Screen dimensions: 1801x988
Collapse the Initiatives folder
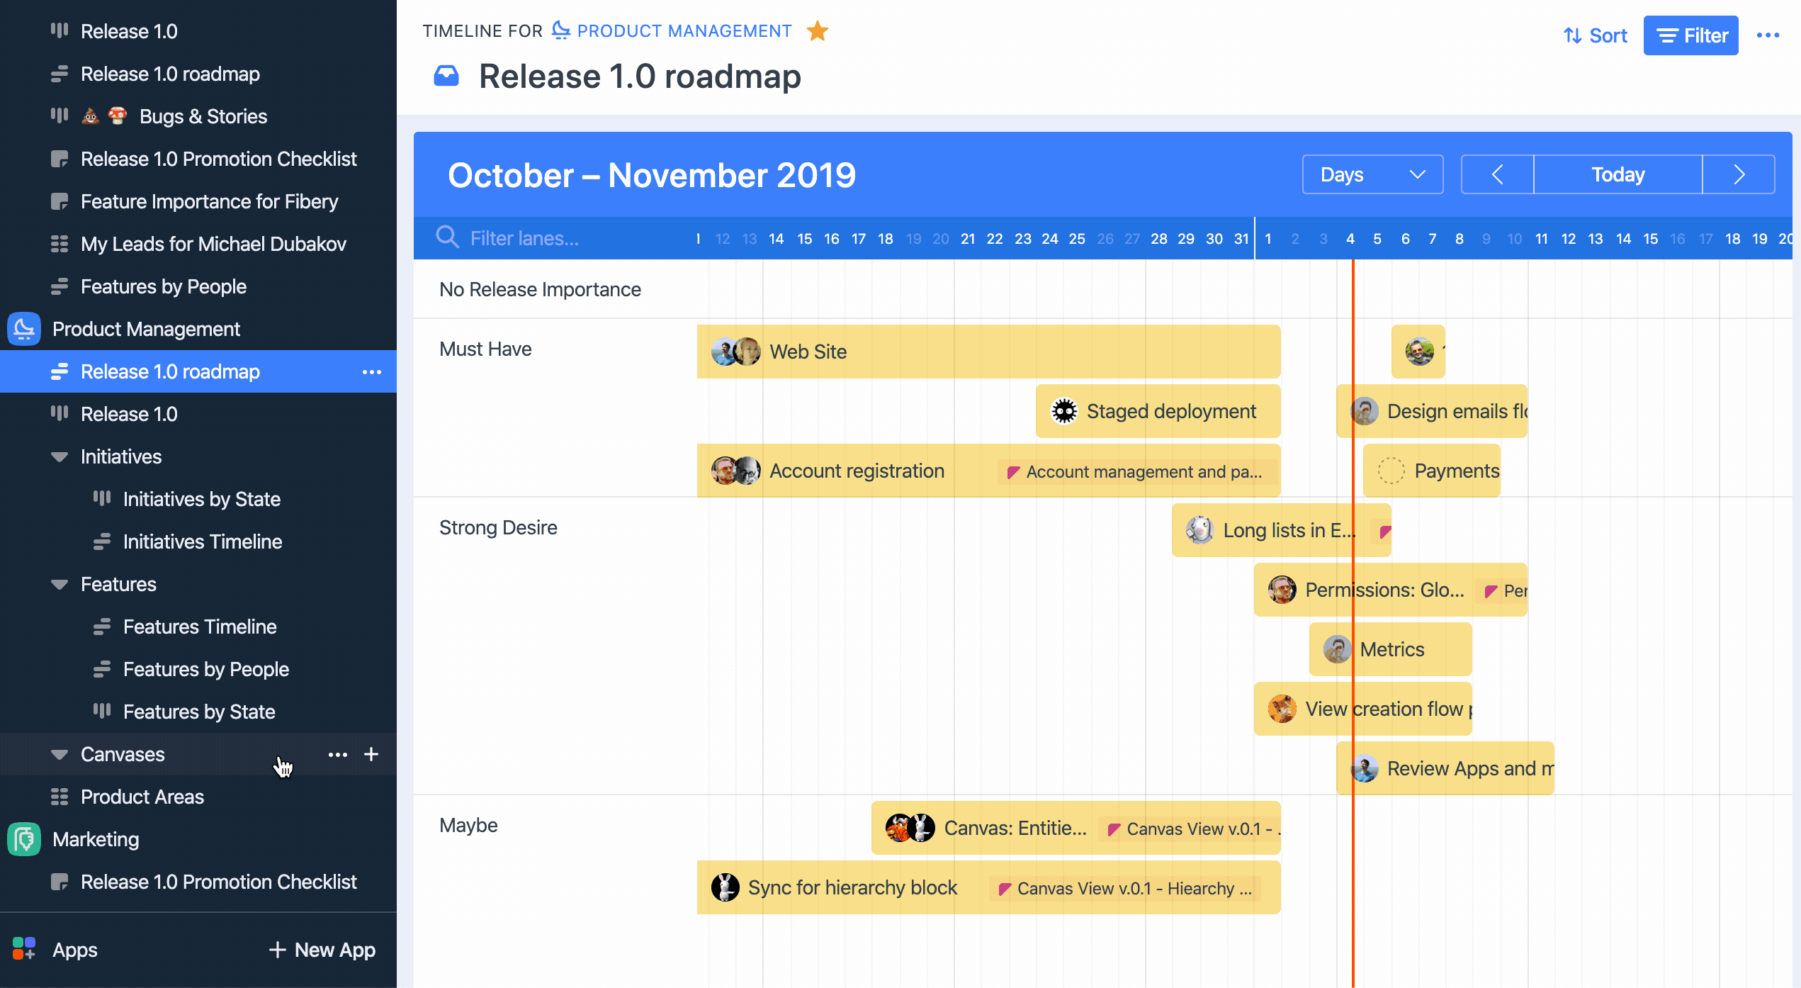click(60, 457)
